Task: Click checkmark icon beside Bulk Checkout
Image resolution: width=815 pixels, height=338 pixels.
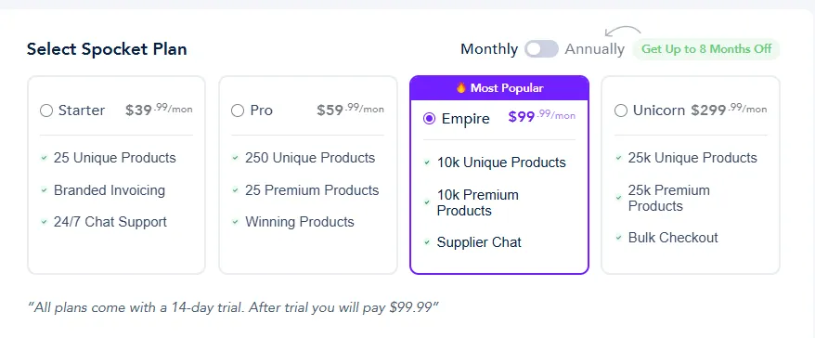Action: (618, 238)
